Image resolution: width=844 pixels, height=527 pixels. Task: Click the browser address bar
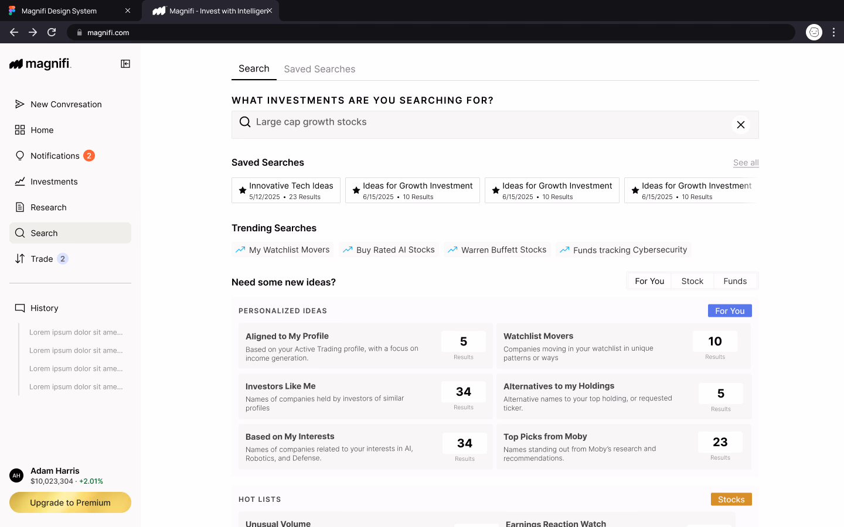click(x=431, y=32)
